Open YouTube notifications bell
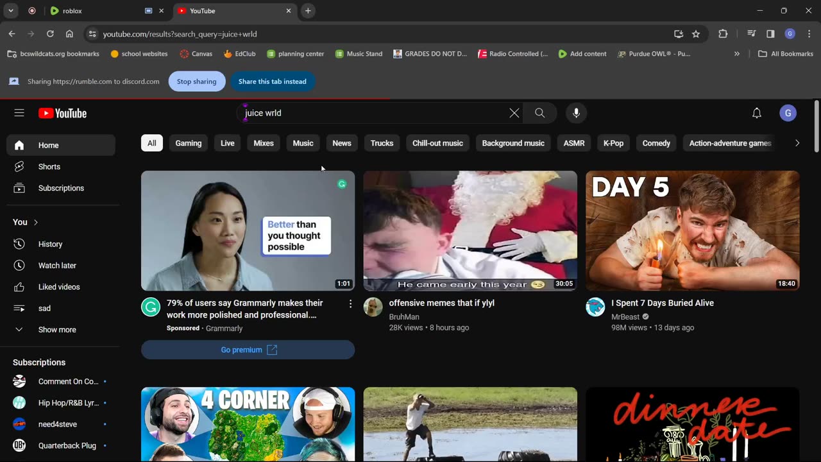Screen dimensions: 821x462 click(x=757, y=113)
